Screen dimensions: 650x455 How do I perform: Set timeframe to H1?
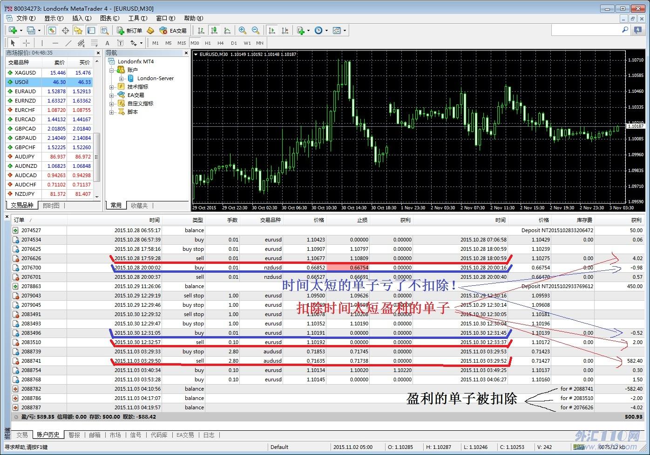tap(208, 43)
